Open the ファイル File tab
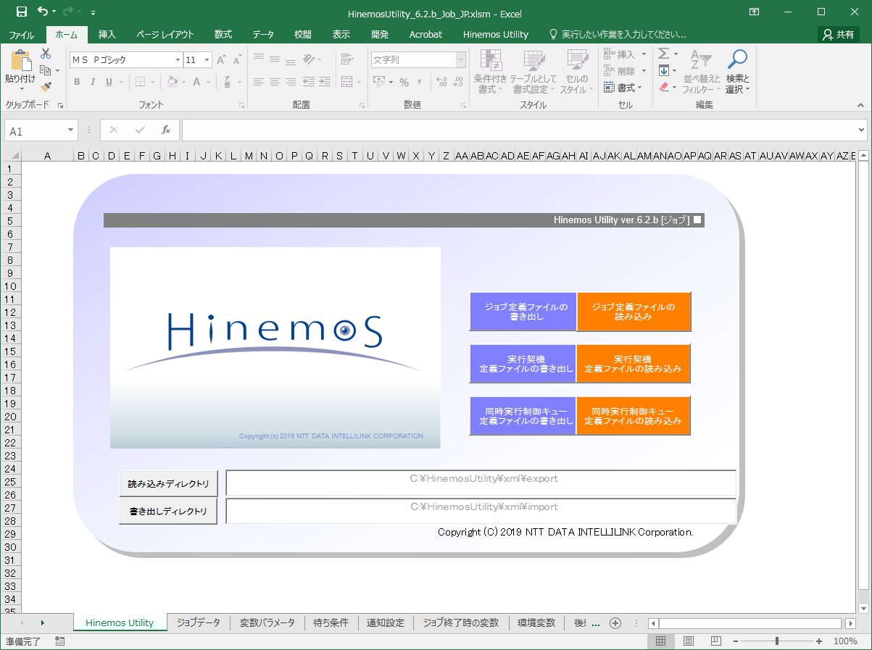Viewport: 872px width, 650px height. coord(21,34)
